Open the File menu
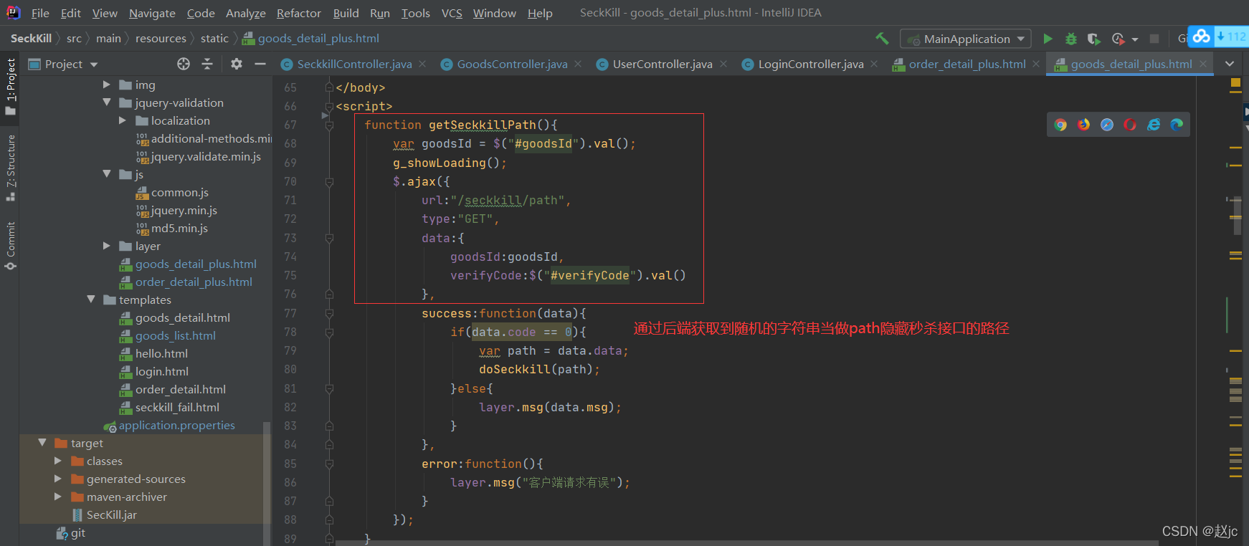Viewport: 1249px width, 546px height. tap(40, 13)
